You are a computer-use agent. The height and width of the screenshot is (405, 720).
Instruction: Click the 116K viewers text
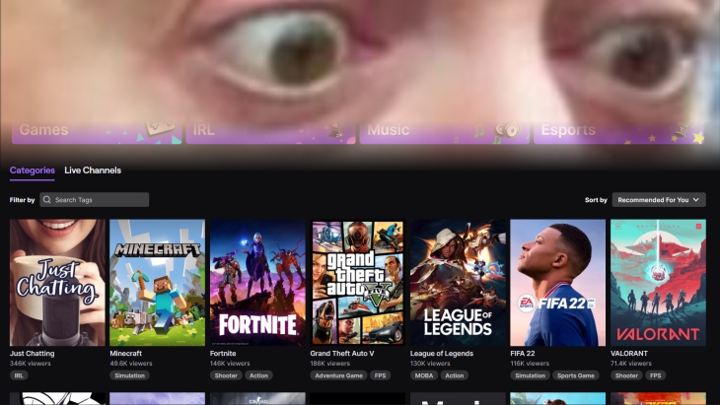coord(530,364)
